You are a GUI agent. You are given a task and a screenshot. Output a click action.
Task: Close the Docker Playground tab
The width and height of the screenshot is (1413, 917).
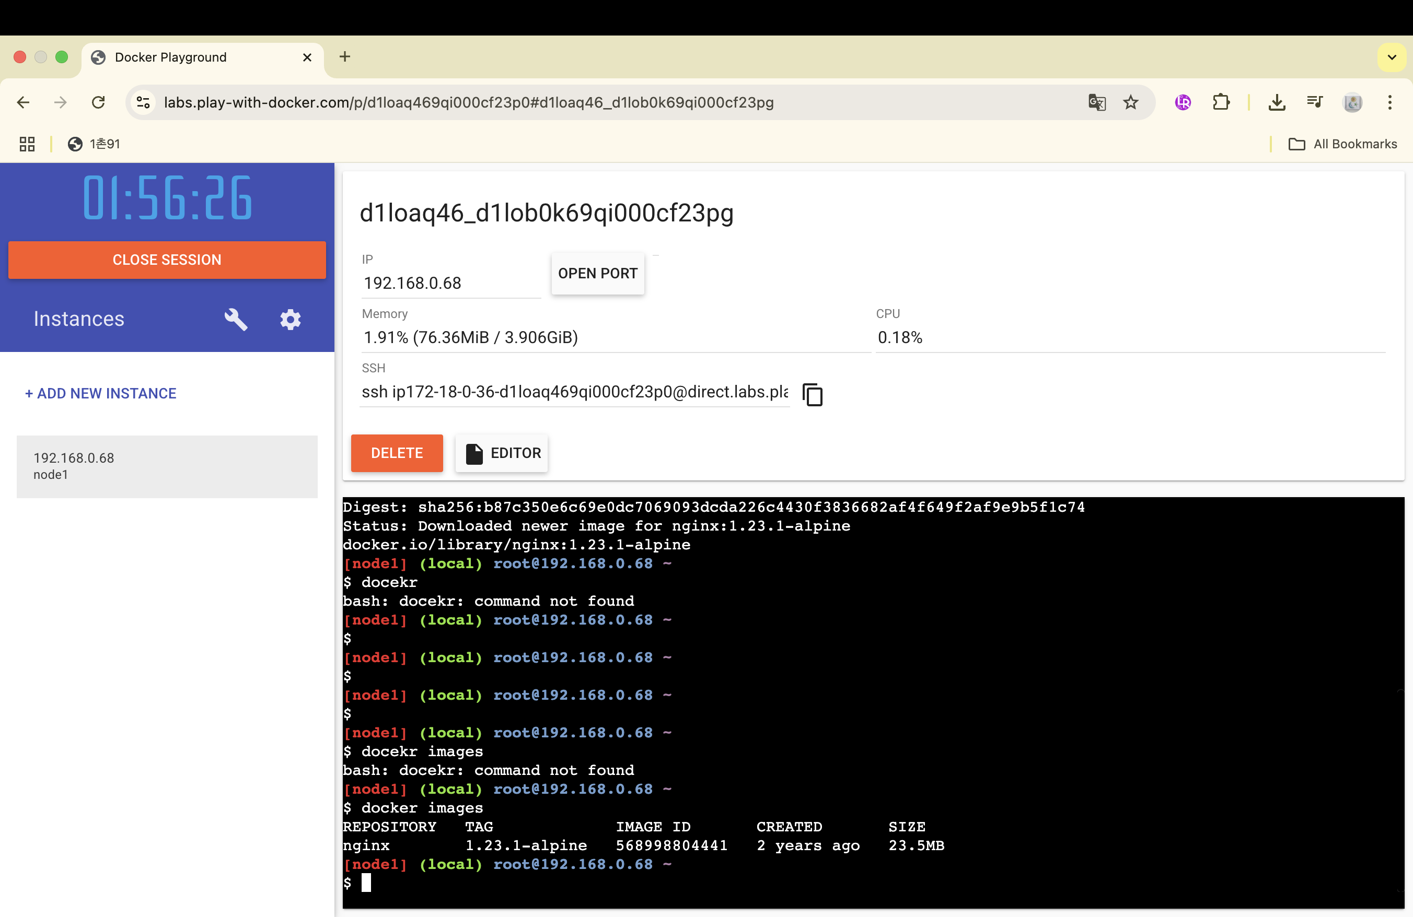click(307, 57)
